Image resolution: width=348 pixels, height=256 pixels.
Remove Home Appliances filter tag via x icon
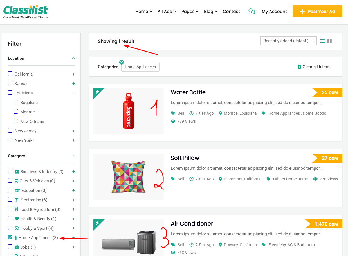[x=122, y=62]
